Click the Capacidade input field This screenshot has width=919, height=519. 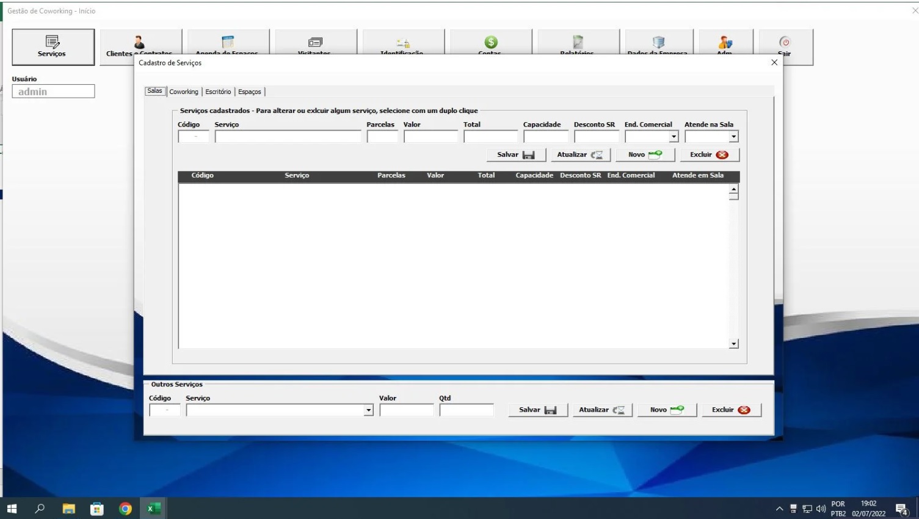tap(546, 137)
